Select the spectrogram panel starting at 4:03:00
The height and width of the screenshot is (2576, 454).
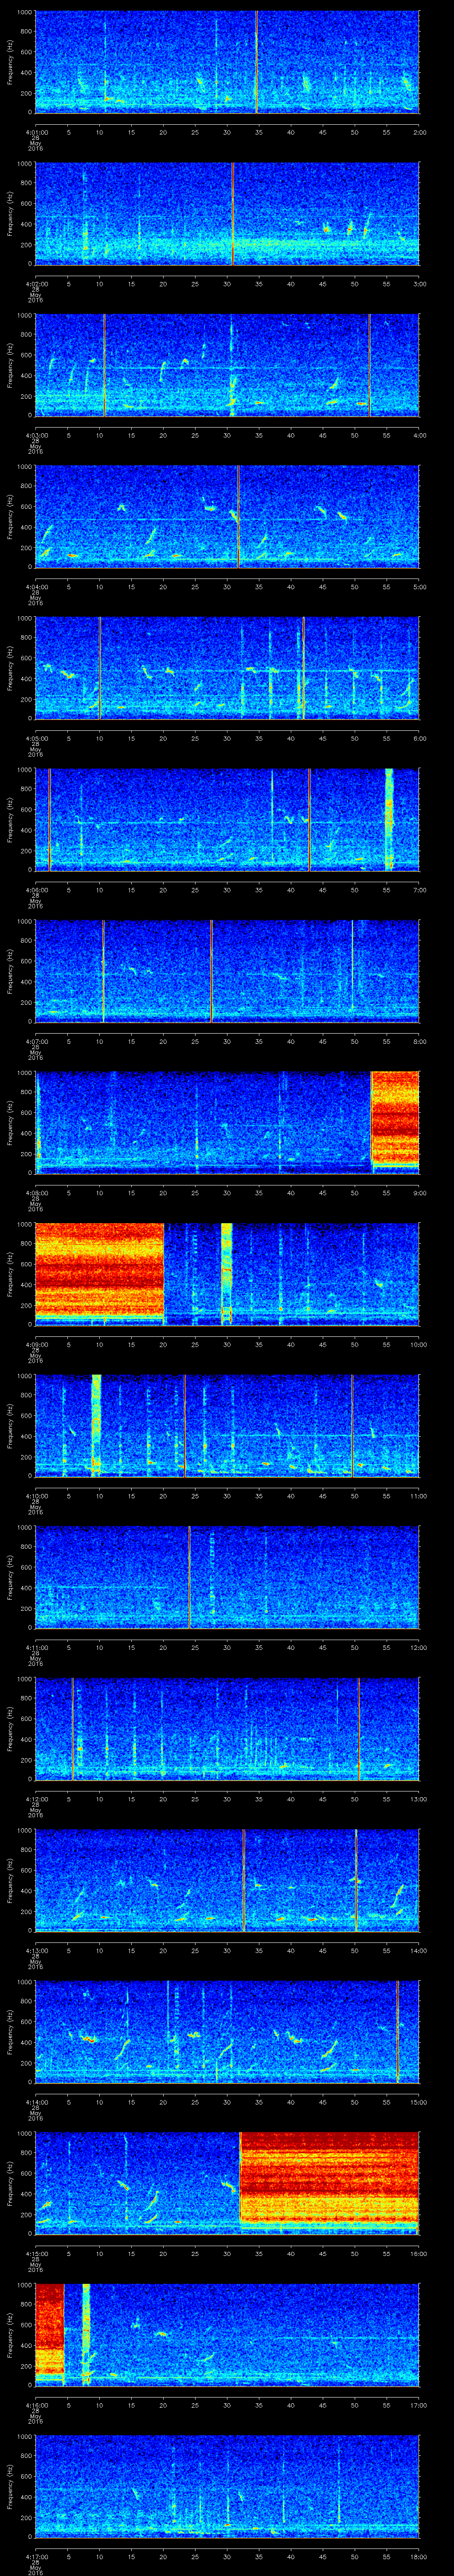(227, 365)
